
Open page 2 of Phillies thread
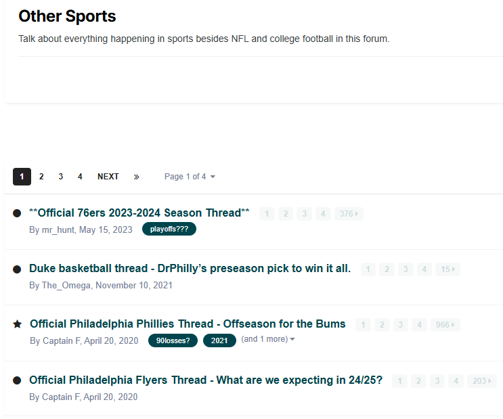pyautogui.click(x=382, y=325)
